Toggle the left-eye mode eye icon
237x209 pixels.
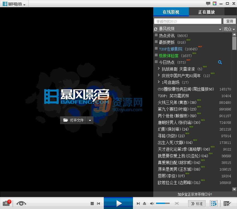click(x=21, y=203)
